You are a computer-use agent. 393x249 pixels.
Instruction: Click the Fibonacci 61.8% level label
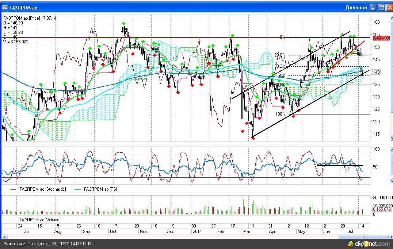279,85
